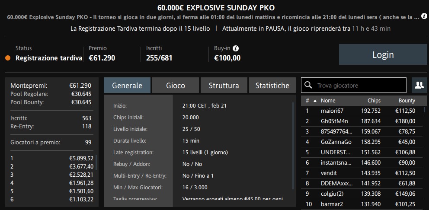Sort player list by Bounty column
429x210 pixels.
pos(407,101)
